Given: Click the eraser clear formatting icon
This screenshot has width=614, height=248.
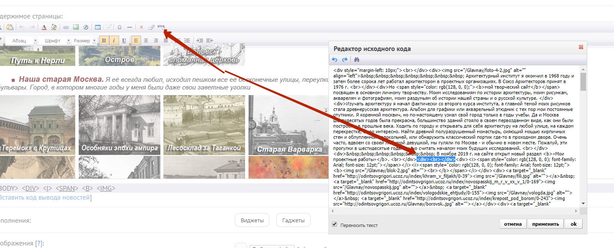Looking at the screenshot, I should pyautogui.click(x=151, y=27).
